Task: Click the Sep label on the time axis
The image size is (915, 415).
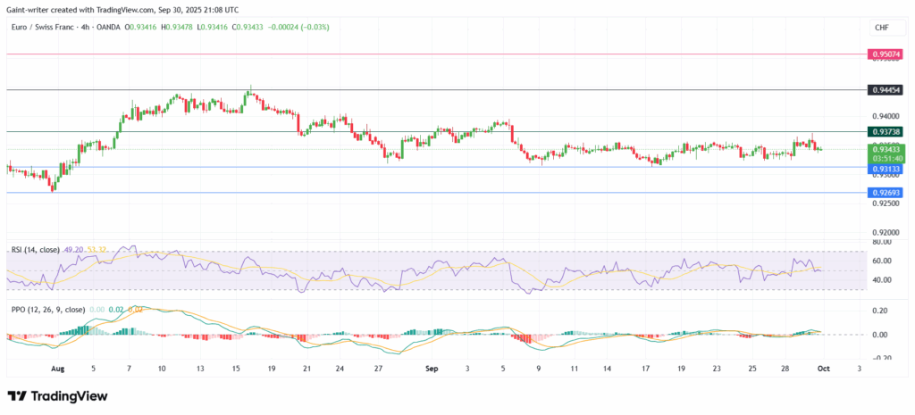Action: click(432, 369)
